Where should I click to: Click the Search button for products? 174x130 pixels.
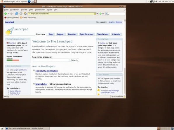pyautogui.click(x=74, y=60)
